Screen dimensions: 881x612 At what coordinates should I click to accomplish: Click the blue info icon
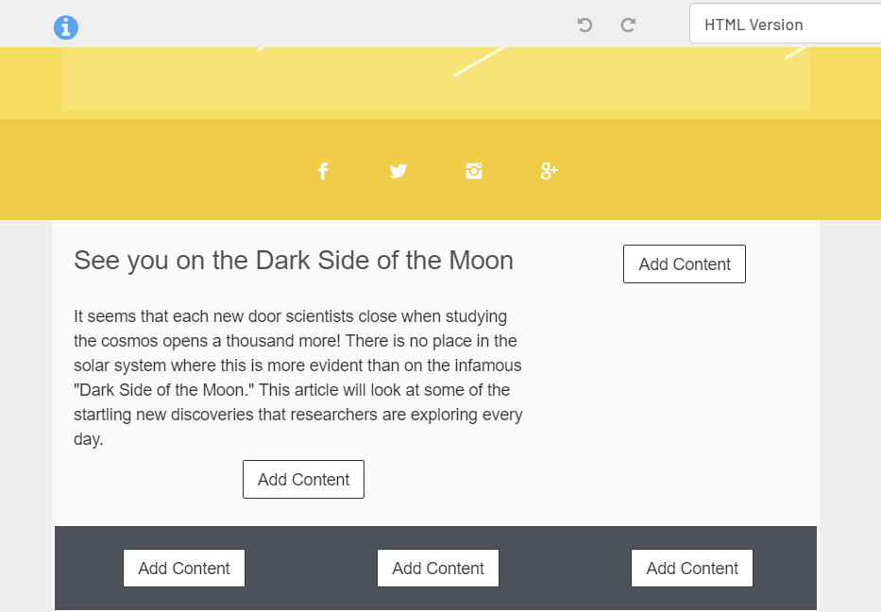point(66,27)
